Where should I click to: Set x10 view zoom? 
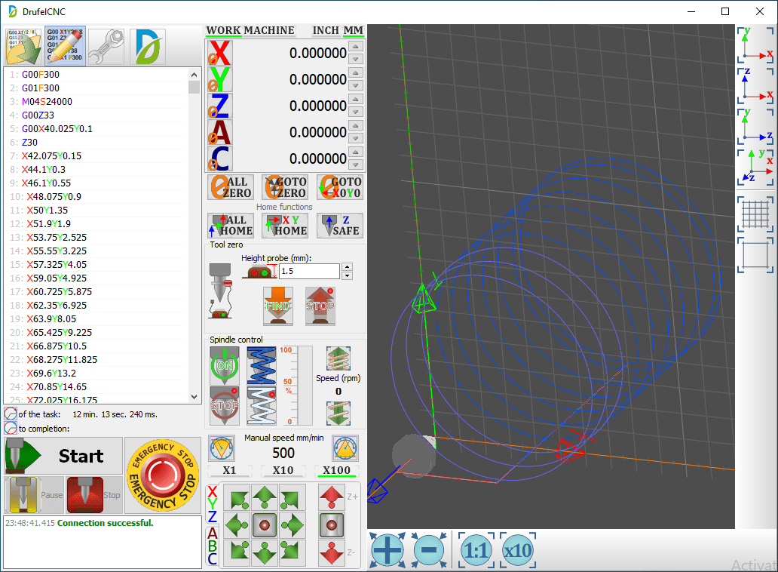(518, 550)
